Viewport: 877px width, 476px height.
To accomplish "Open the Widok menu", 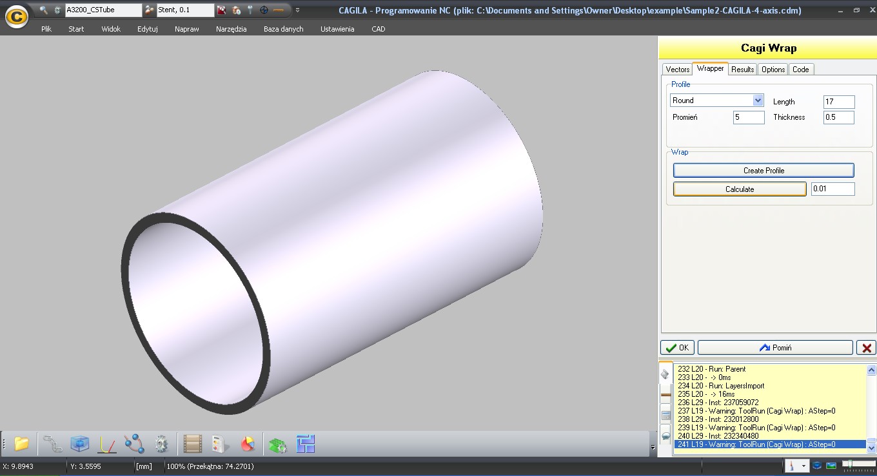I will [x=111, y=29].
